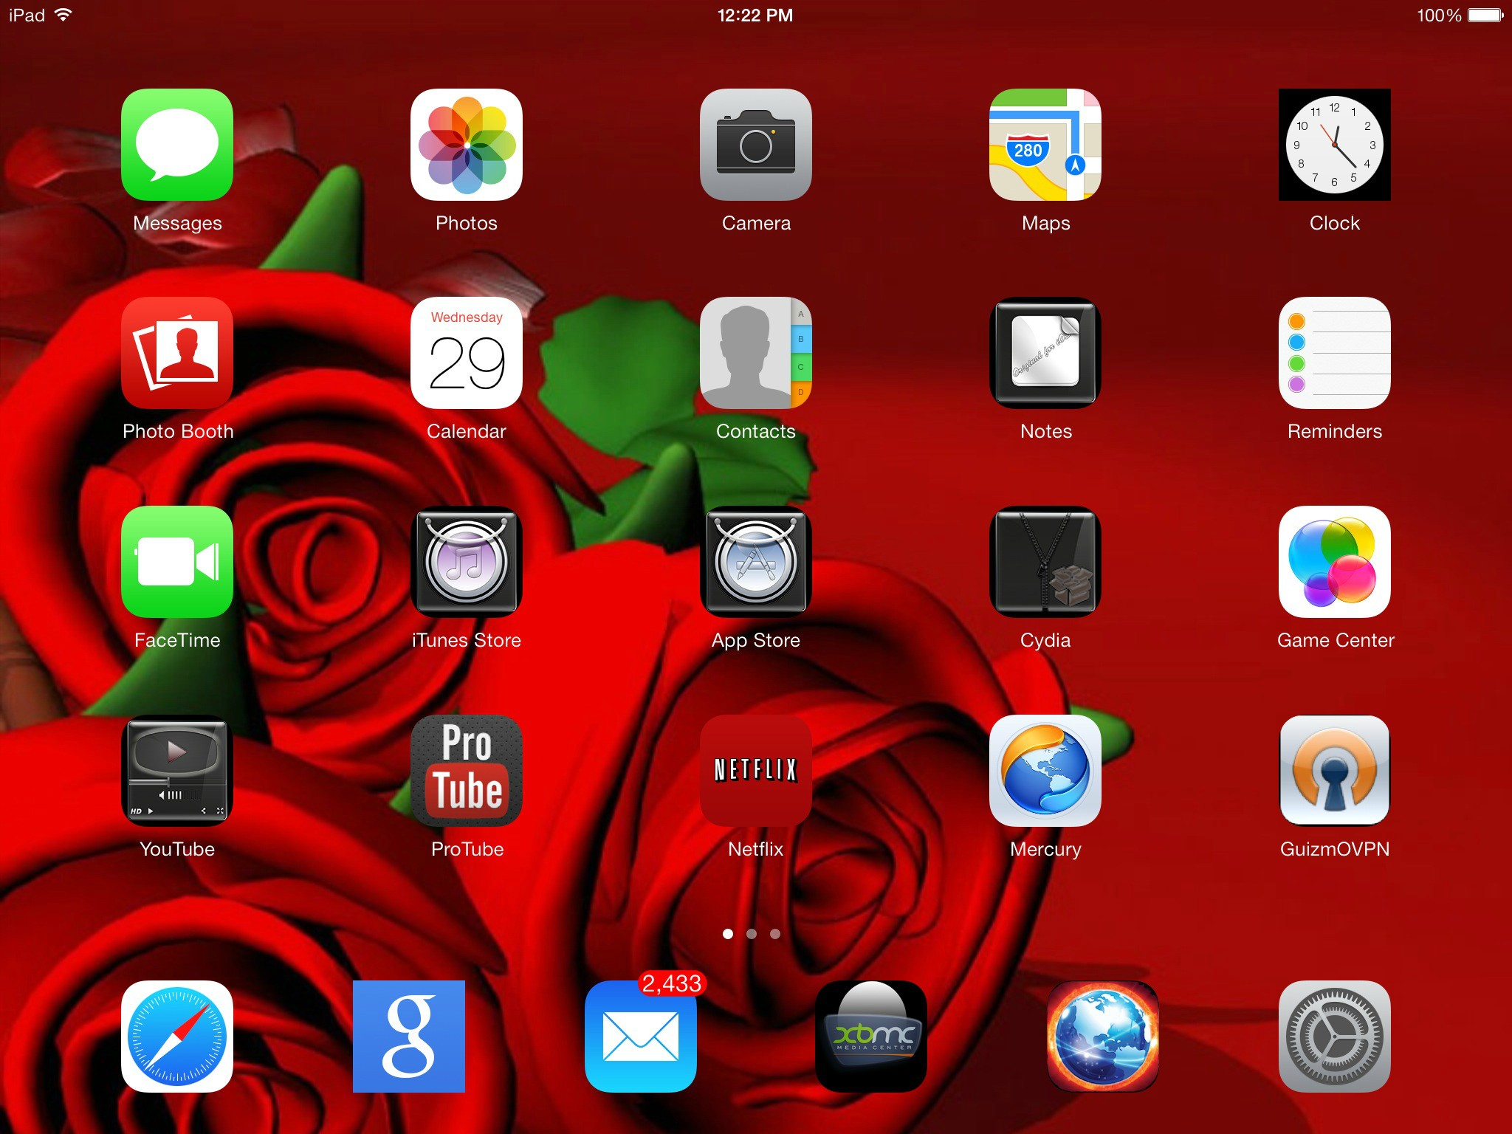The width and height of the screenshot is (1512, 1134).
Task: Open the Reminders app
Action: tap(1335, 353)
